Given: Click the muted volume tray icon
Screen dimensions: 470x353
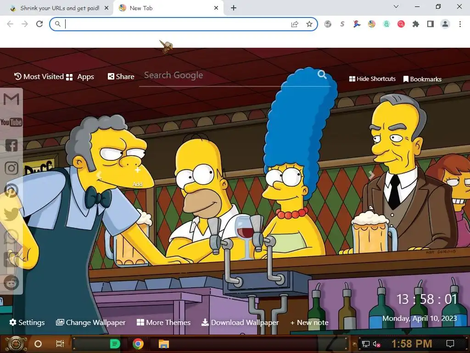Looking at the screenshot, I should point(377,344).
